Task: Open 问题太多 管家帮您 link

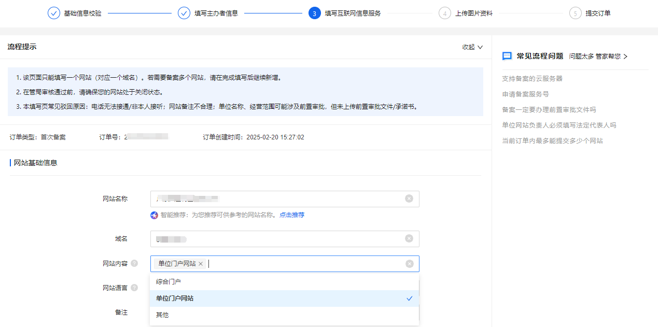Action: (598, 56)
